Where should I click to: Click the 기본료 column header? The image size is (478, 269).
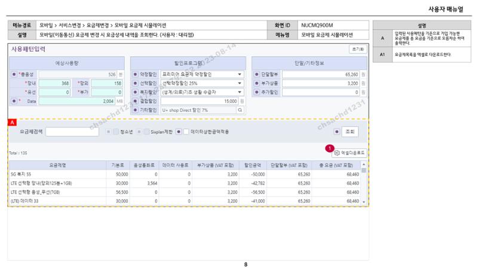pos(118,165)
